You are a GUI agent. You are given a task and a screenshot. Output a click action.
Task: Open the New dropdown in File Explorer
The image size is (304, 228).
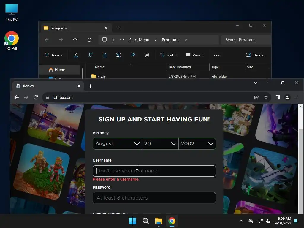pyautogui.click(x=54, y=55)
